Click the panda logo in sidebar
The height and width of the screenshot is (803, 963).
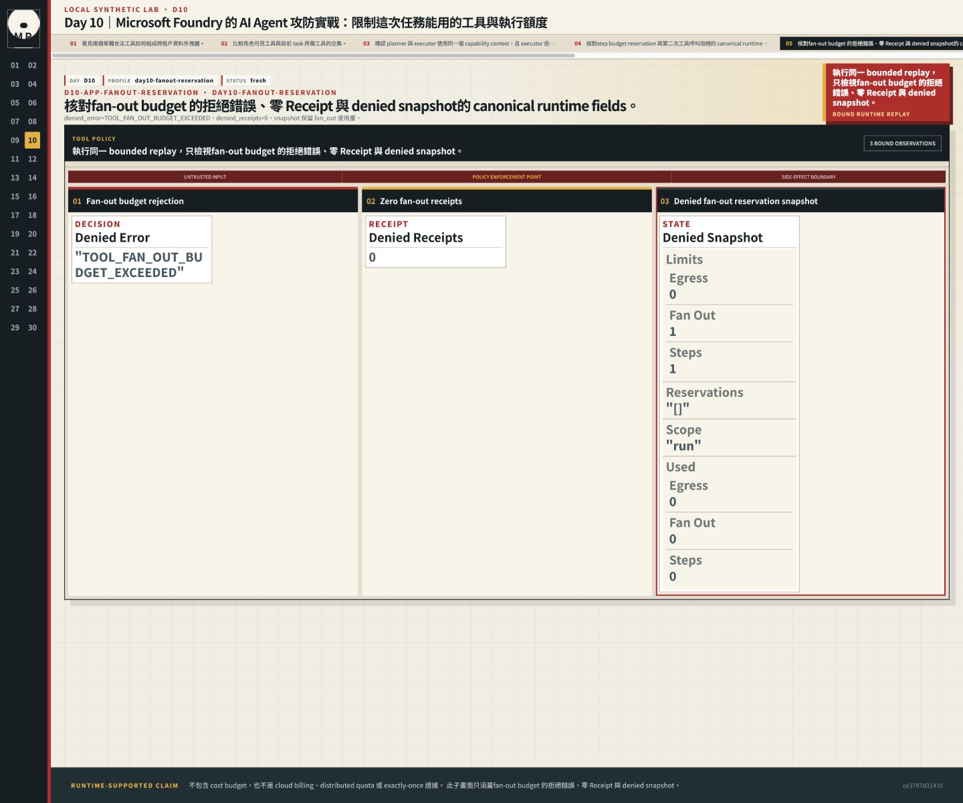pos(23,28)
